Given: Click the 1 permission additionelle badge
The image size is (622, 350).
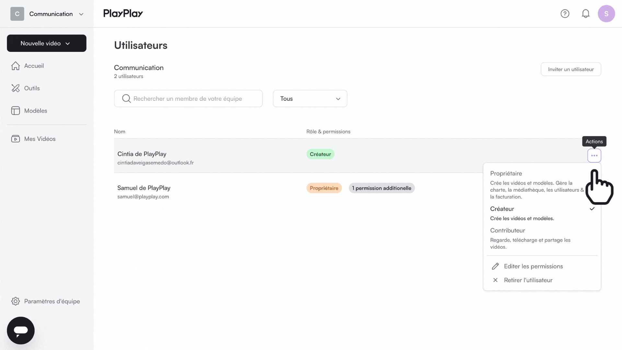Looking at the screenshot, I should (x=382, y=188).
